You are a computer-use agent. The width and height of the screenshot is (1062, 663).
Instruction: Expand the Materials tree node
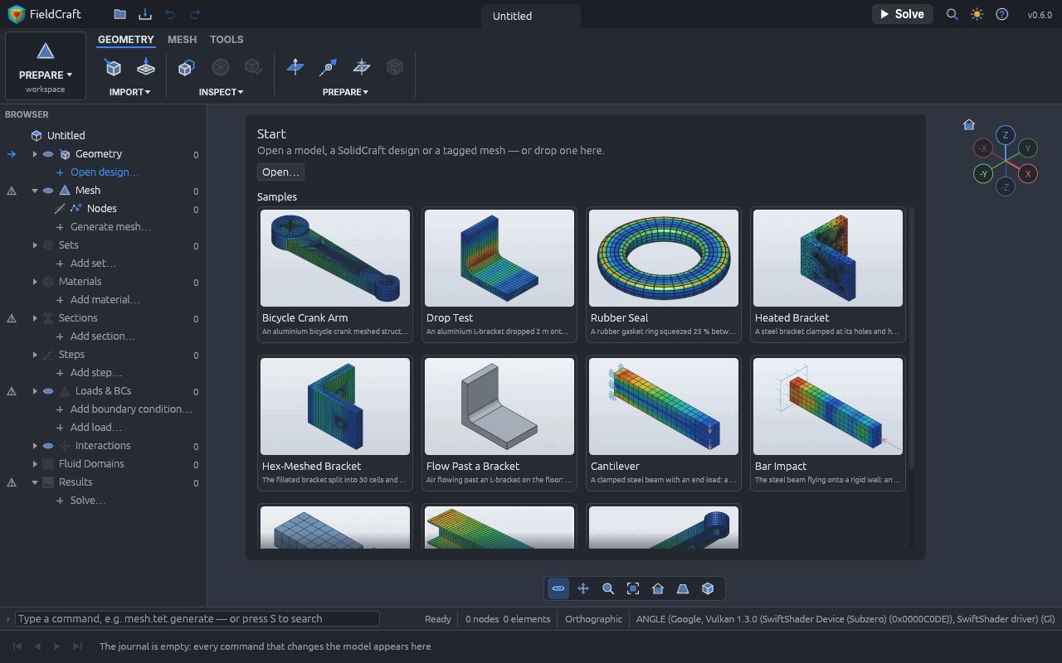(35, 282)
